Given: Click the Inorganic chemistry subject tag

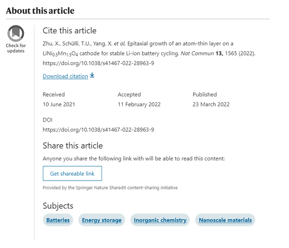Looking at the screenshot, I should pyautogui.click(x=160, y=220).
